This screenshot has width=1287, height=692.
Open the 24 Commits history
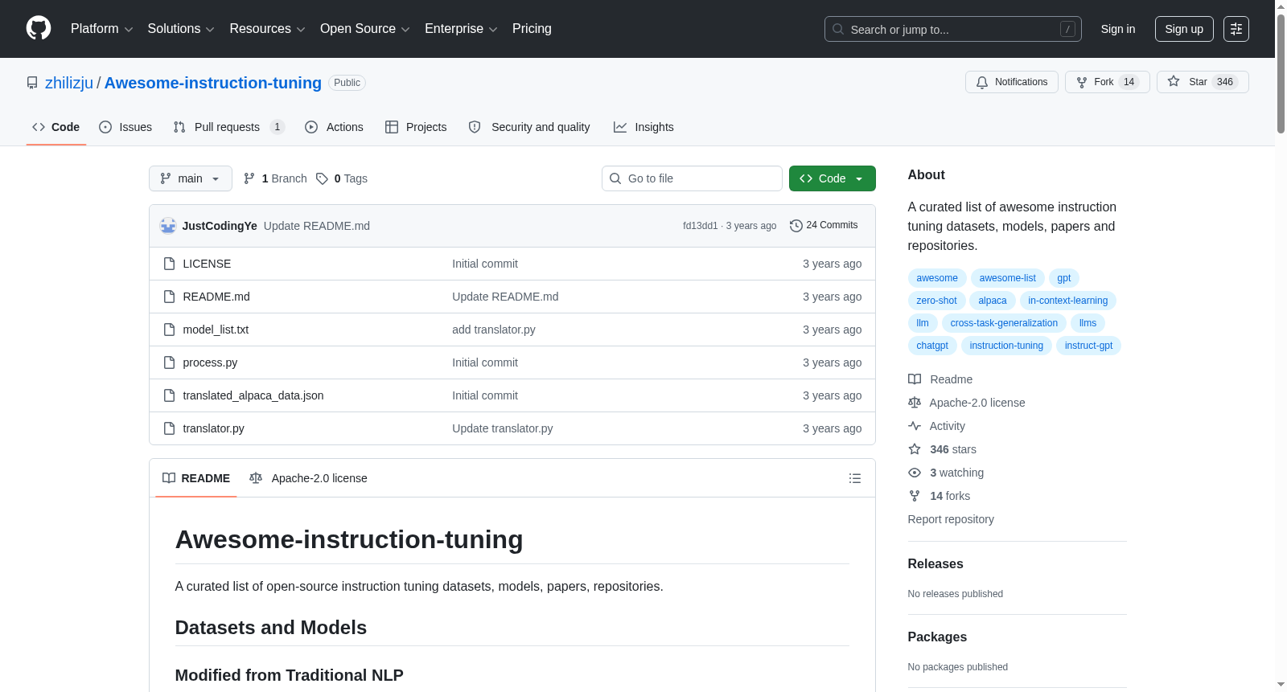[824, 226]
